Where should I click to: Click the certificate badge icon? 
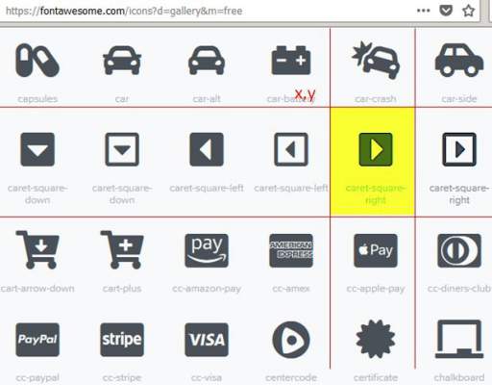tap(376, 339)
